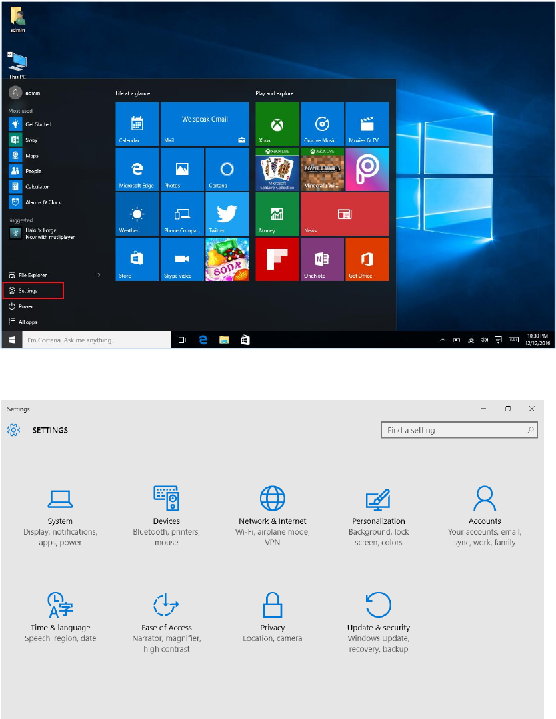This screenshot has height=719, width=556.
Task: Open Phone Companion tile
Action: [182, 214]
